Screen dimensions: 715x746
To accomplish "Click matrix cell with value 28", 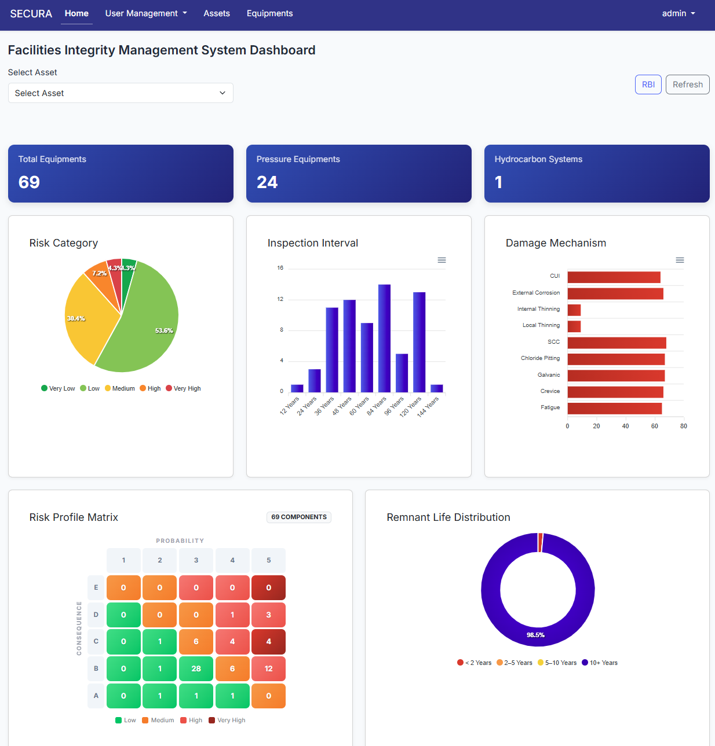I will click(x=196, y=668).
